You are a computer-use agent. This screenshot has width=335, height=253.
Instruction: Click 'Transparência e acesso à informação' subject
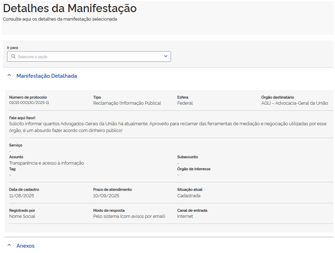point(47,163)
